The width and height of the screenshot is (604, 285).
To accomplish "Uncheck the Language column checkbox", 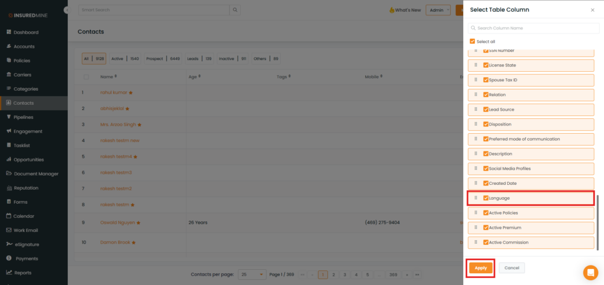I will click(485, 198).
